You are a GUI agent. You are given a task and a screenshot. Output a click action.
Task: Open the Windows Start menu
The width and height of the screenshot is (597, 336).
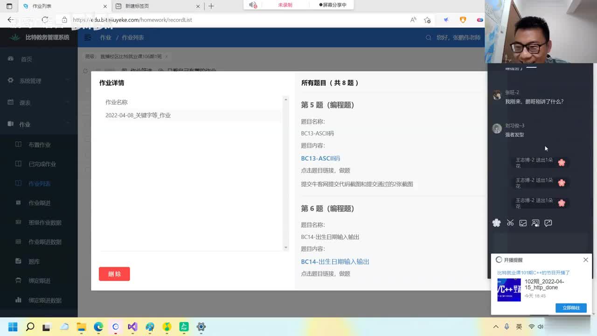click(x=13, y=327)
